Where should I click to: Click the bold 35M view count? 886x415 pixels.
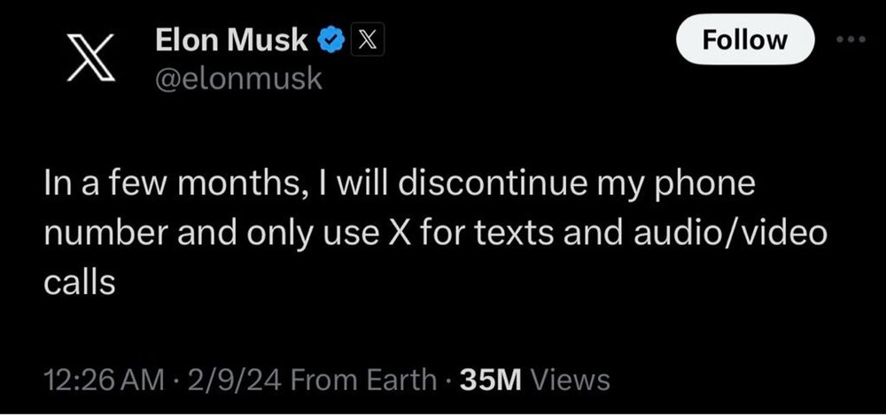490,380
